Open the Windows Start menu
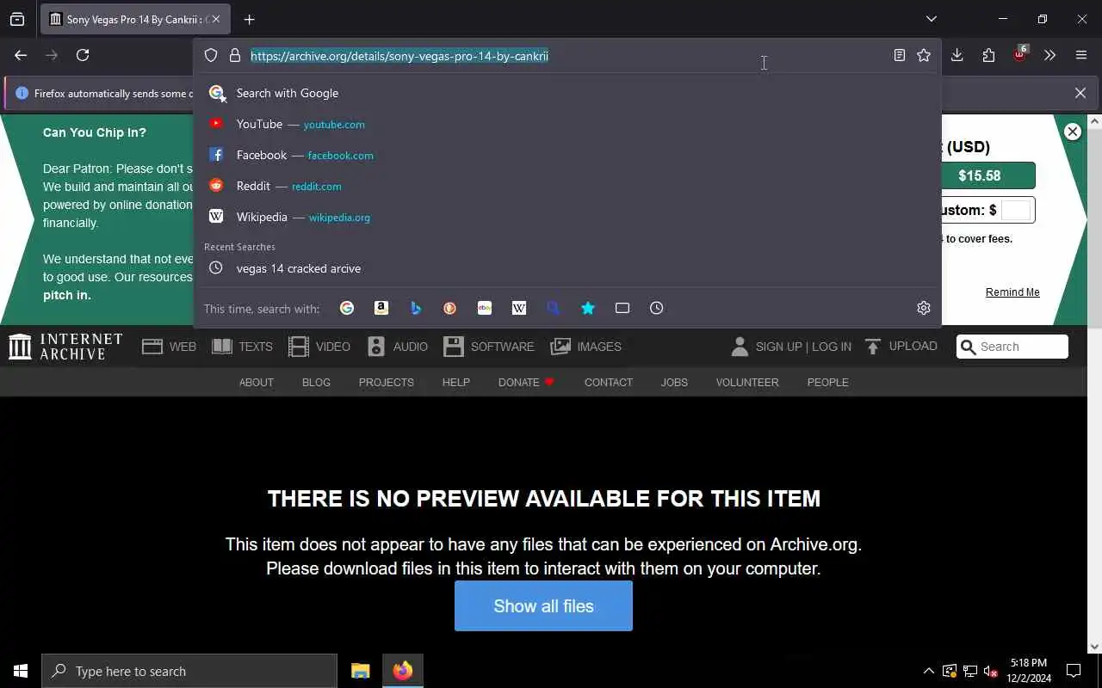 [21, 671]
